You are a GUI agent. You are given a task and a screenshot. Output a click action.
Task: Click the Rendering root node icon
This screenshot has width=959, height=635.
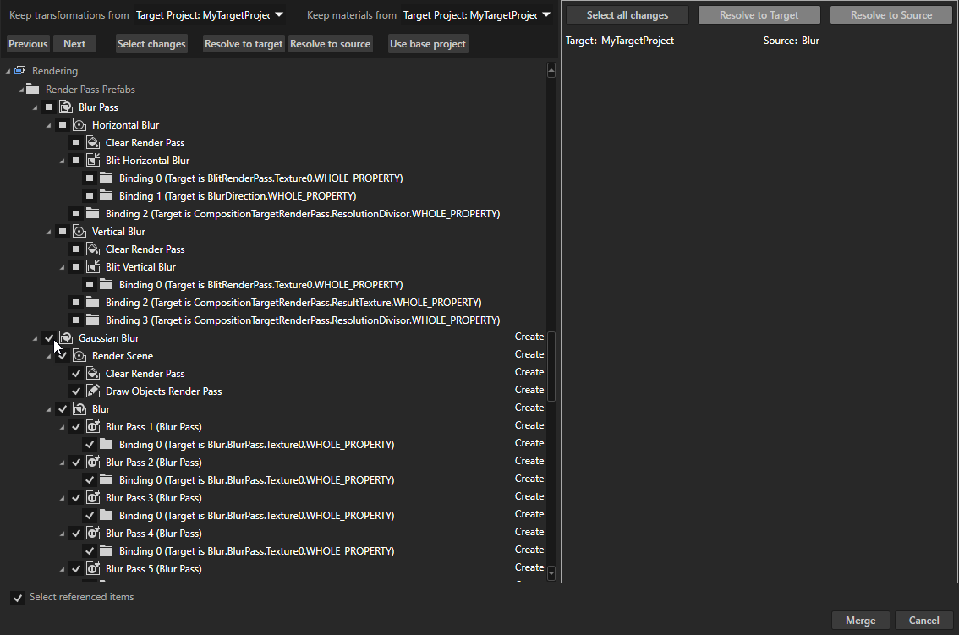19,71
